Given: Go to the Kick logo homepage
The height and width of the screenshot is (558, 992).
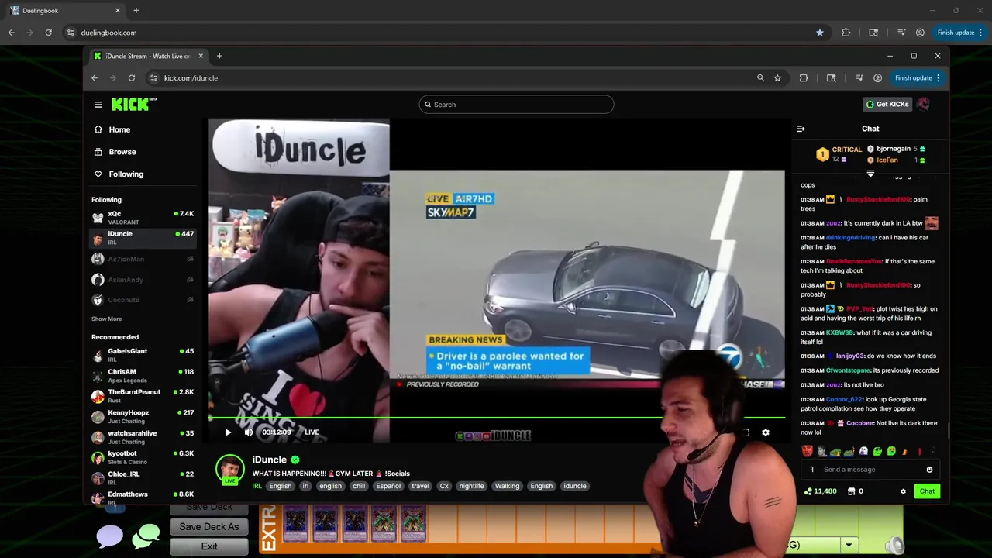Looking at the screenshot, I should 133,104.
